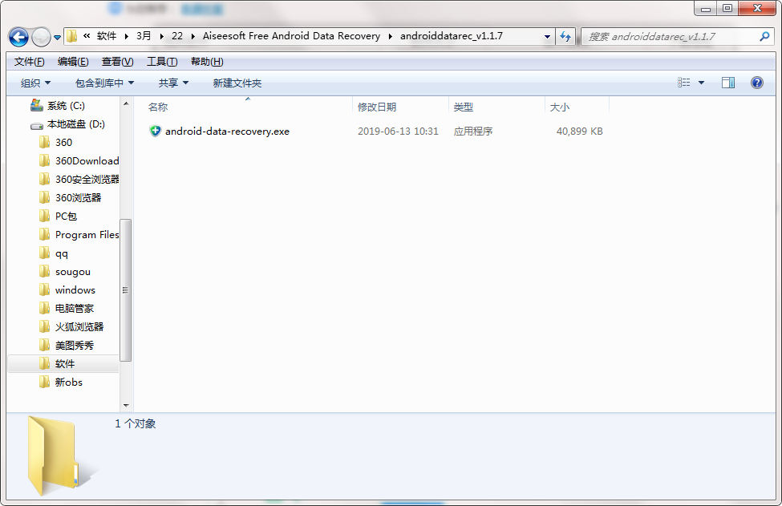Click the 应用程序 type cell
782x506 pixels.
[472, 132]
